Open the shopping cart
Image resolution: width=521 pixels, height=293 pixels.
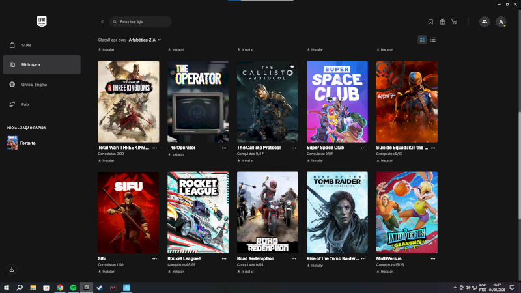pos(454,21)
